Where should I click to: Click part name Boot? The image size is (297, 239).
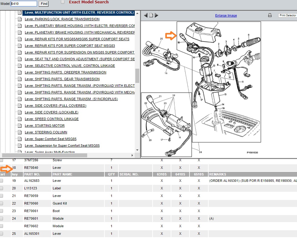point(56,211)
